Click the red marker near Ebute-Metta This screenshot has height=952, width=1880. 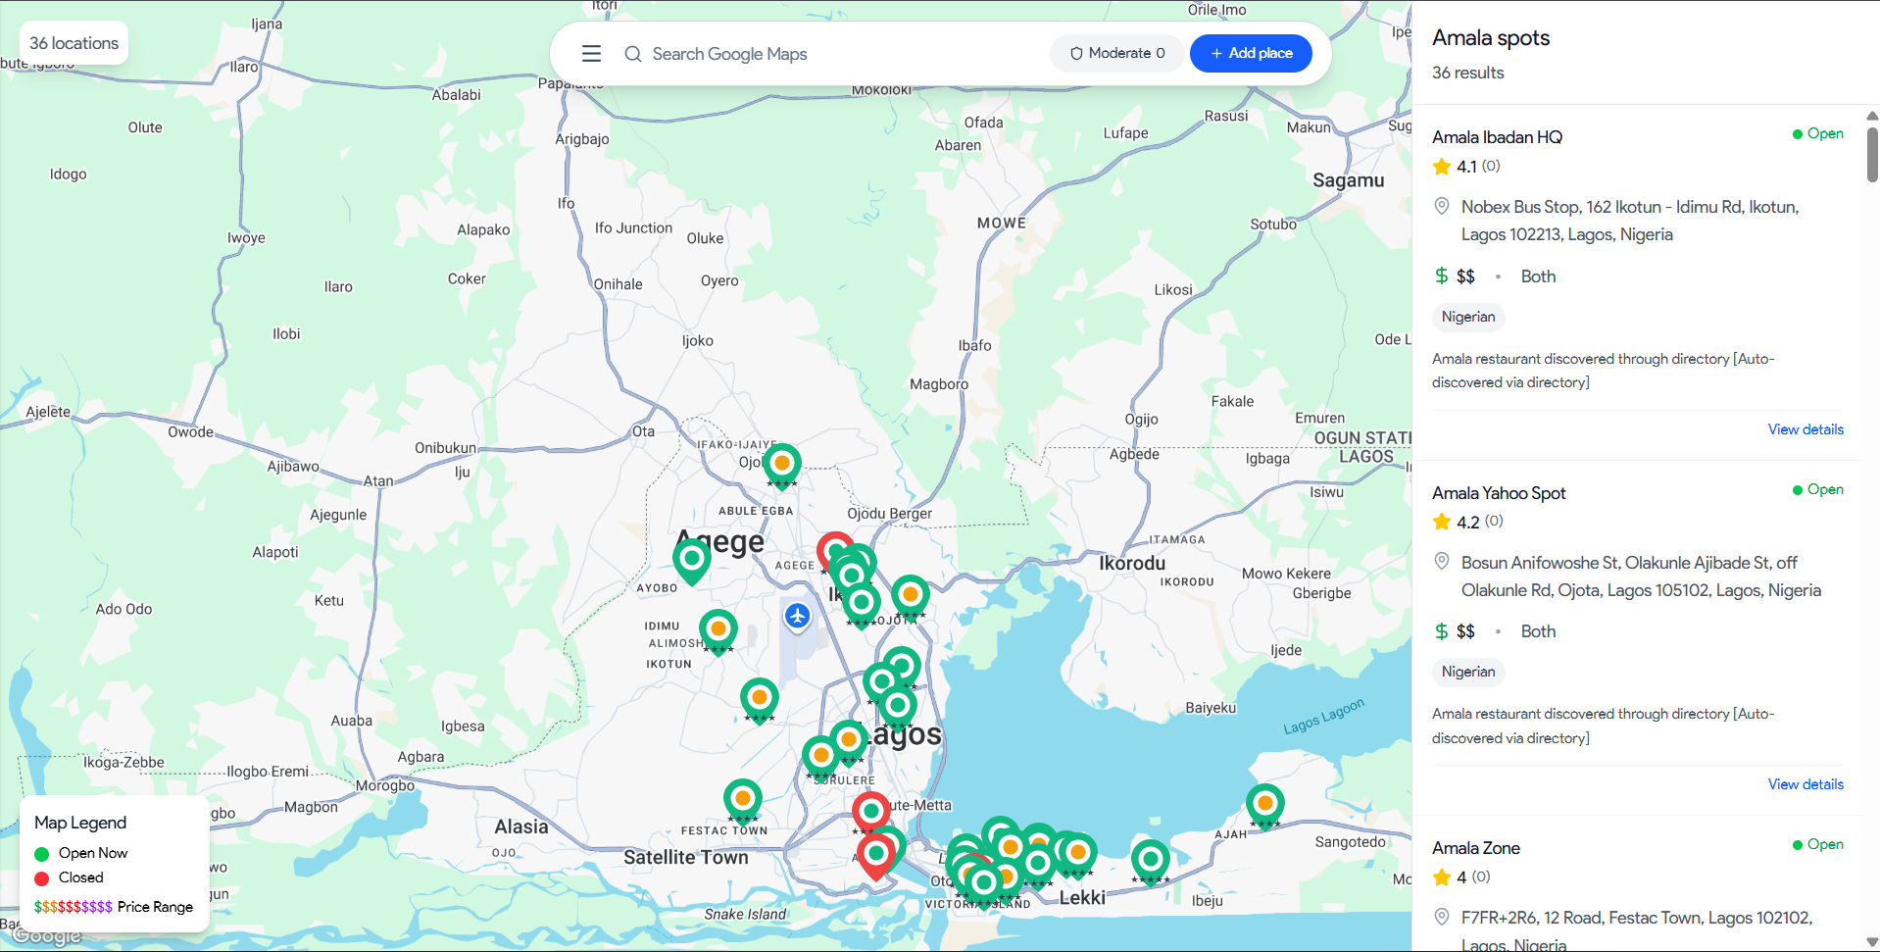(x=871, y=813)
